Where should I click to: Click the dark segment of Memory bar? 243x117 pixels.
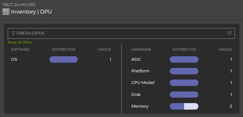(177, 106)
